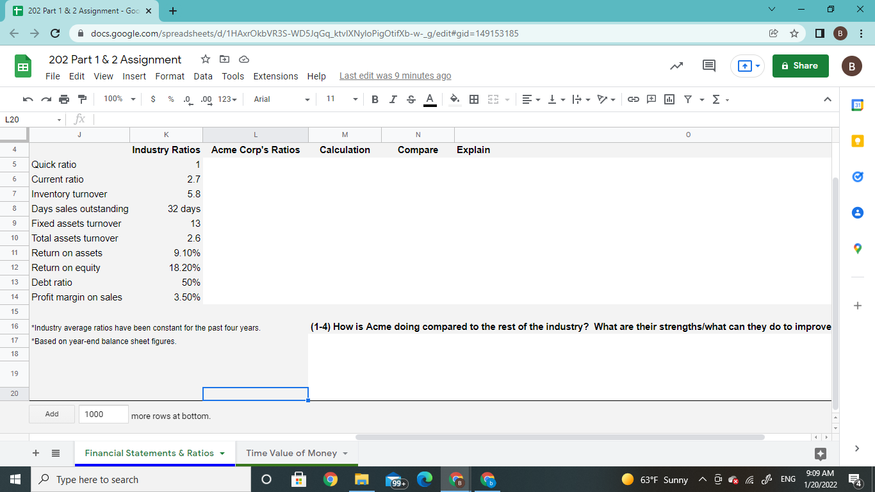View the cloud save status

click(243, 60)
